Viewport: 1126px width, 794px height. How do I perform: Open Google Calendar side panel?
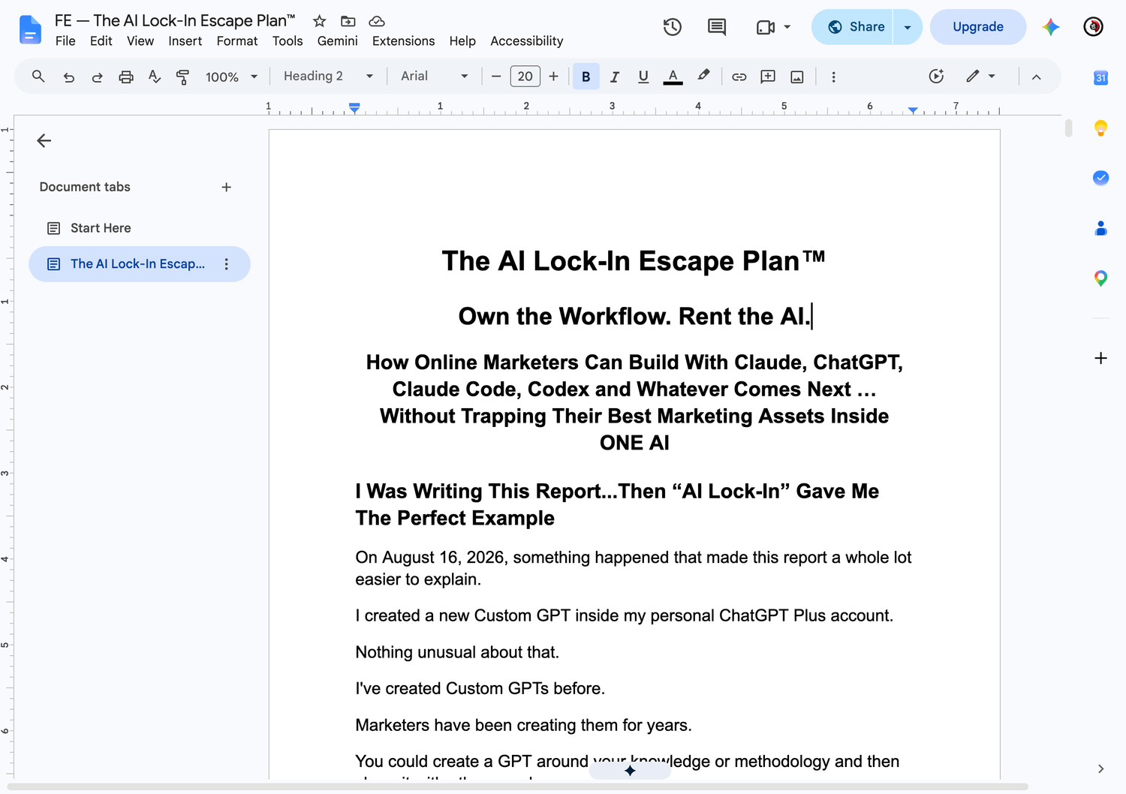pos(1100,77)
